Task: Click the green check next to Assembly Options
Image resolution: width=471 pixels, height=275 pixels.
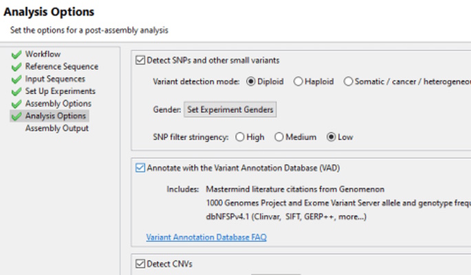Action: (17, 104)
